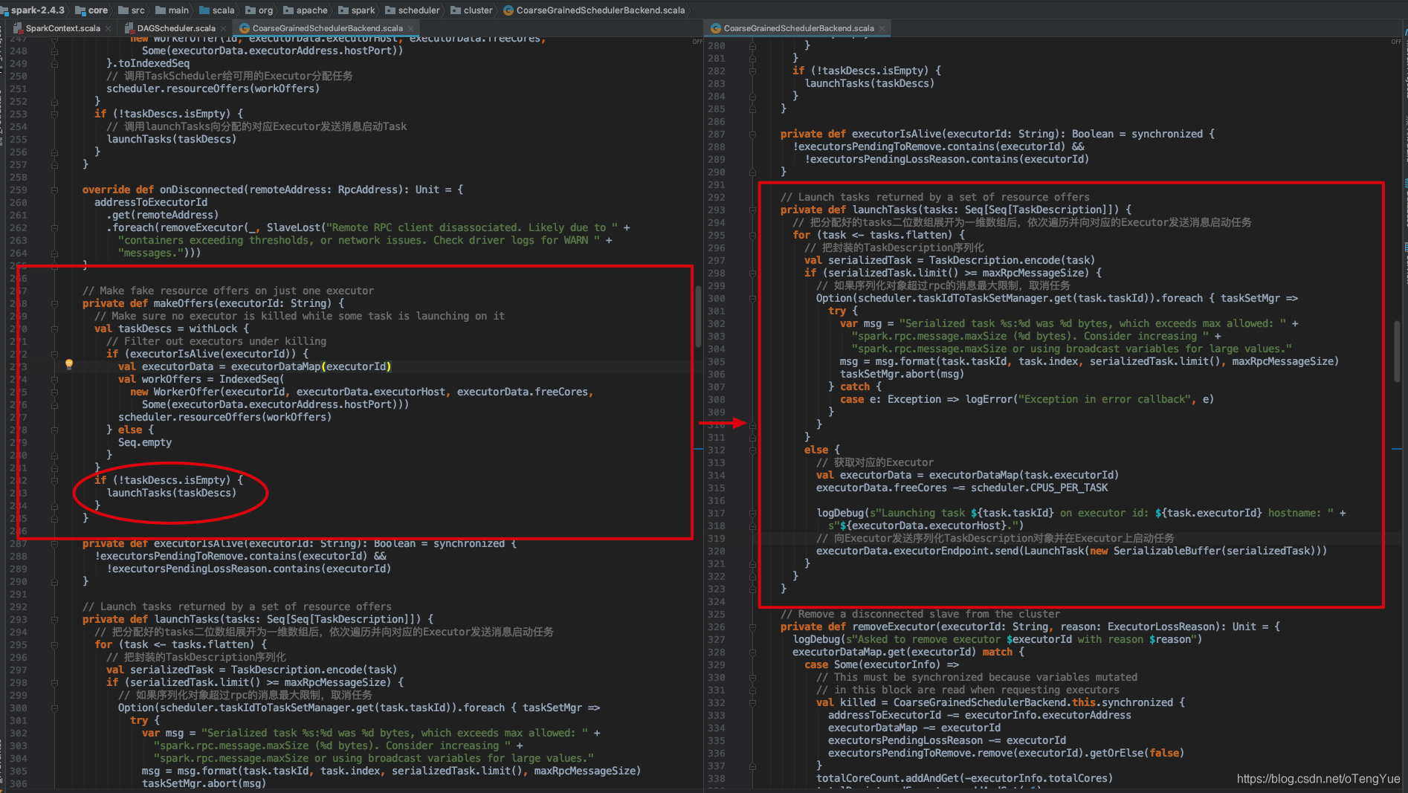1408x793 pixels.
Task: Select the cluster package breadcrumb
Action: pyautogui.click(x=471, y=10)
